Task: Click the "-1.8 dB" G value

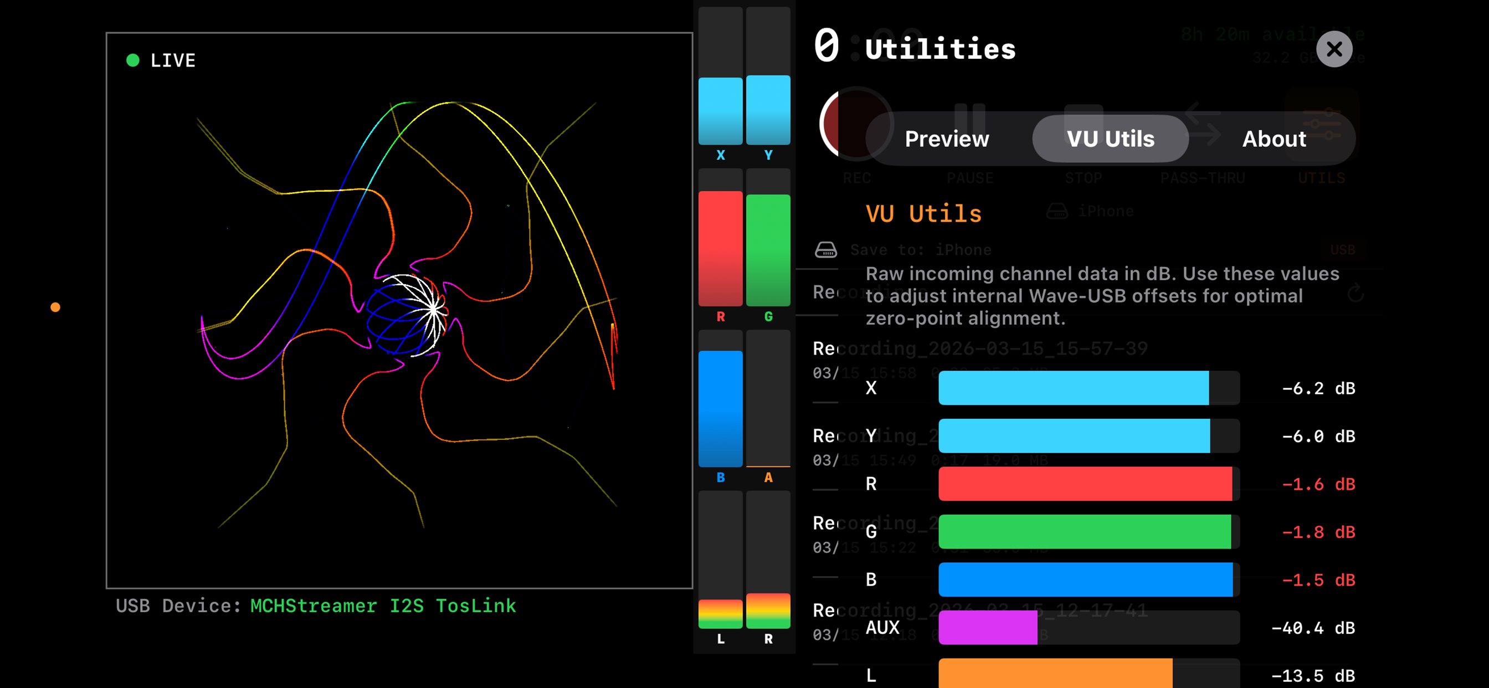Action: 1318,532
